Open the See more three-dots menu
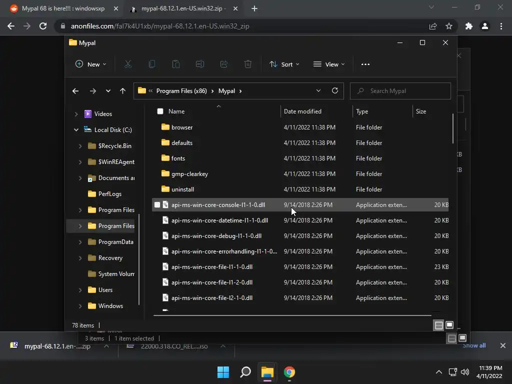 click(365, 64)
